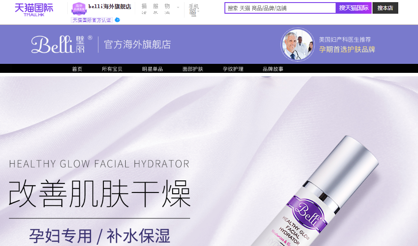Open the 明星单品 nav tab
This screenshot has width=418, height=246.
(152, 69)
